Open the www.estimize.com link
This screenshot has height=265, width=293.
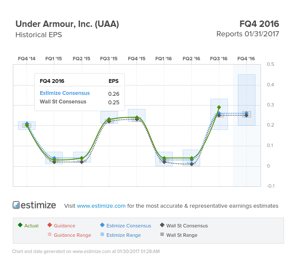101,206
